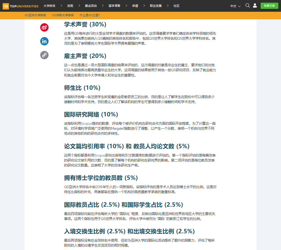Click the green 免费注册 button

(x=269, y=6)
